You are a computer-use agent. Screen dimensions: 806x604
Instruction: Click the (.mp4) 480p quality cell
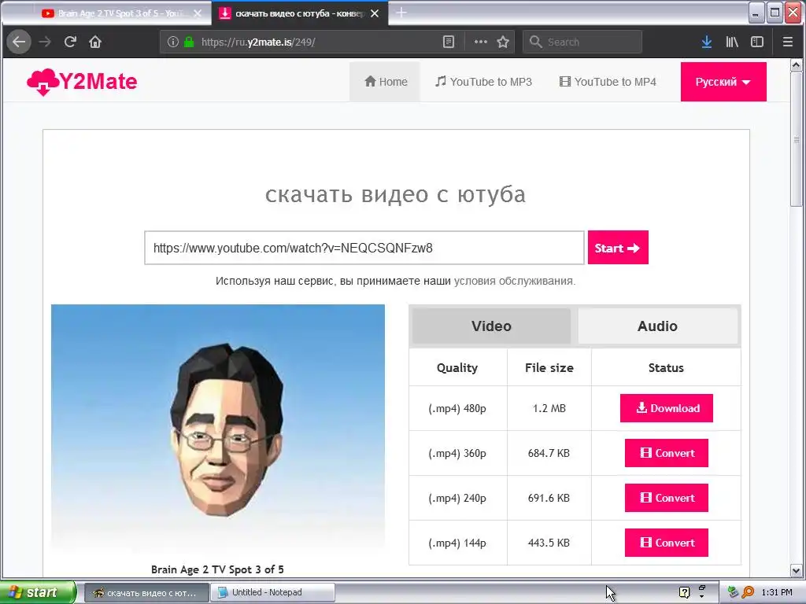click(457, 408)
